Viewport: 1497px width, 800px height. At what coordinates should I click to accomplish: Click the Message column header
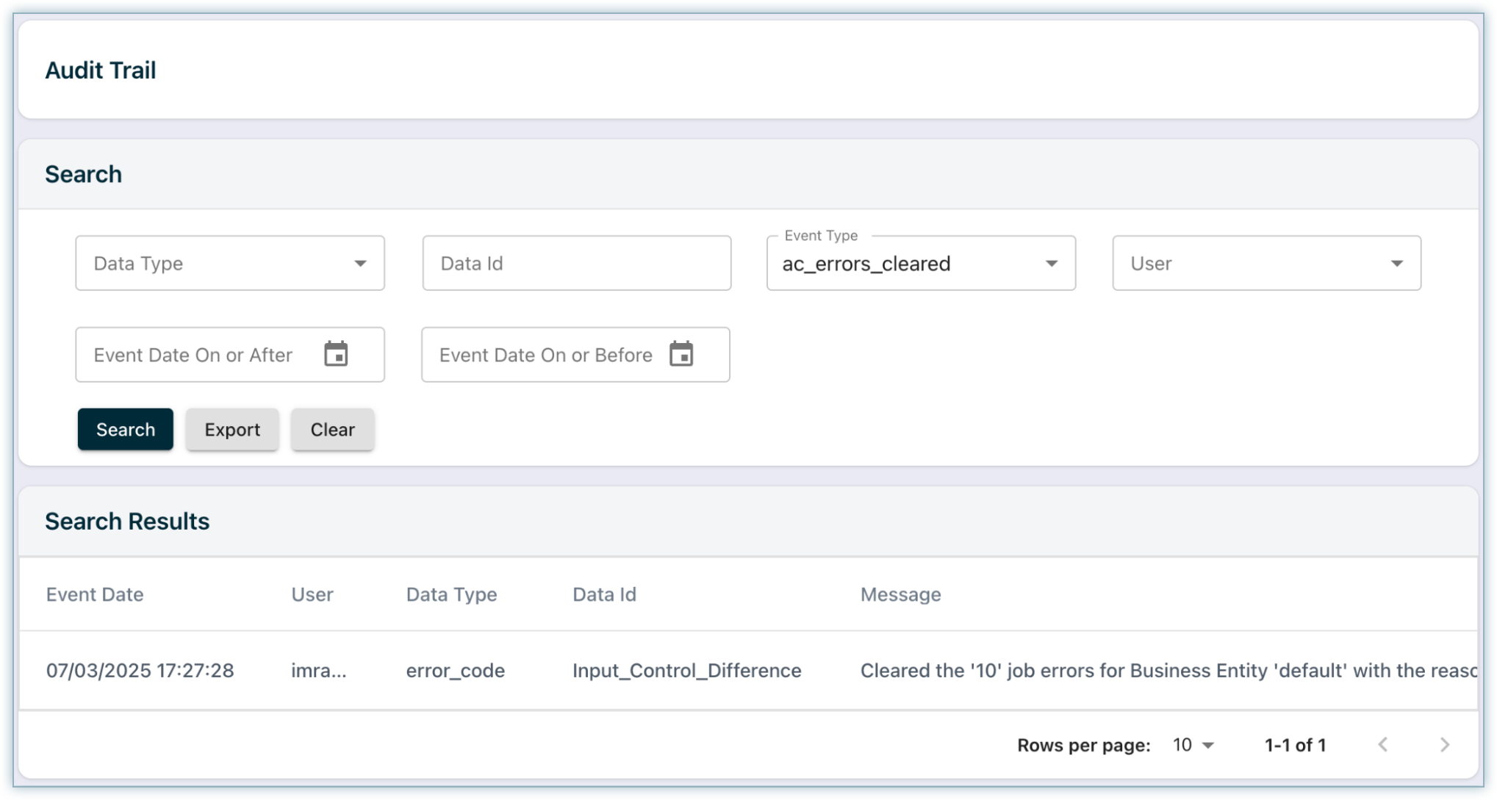900,594
